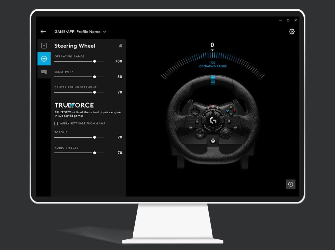Viewport: 335px width, 250px height.
Task: Click the operating range arc gauge
Action: (213, 66)
